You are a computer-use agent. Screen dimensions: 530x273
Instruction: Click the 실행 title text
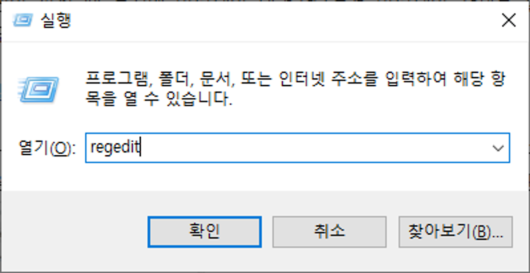pos(56,20)
